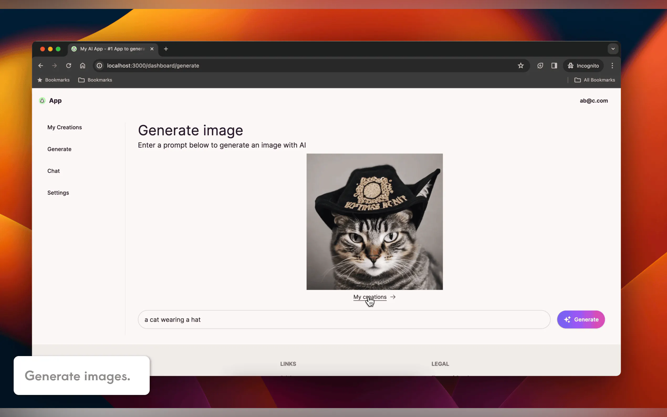The image size is (667, 417).
Task: Expand the tab search dropdown chevron
Action: pyautogui.click(x=613, y=49)
